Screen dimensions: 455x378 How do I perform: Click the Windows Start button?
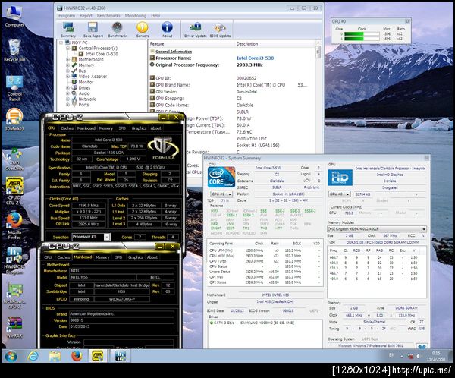pos(11,356)
